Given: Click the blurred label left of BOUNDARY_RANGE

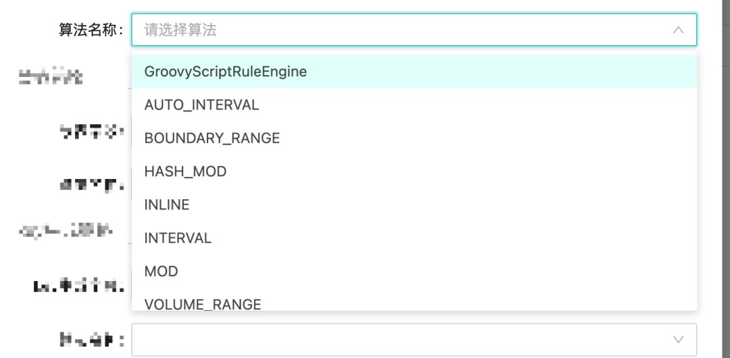Looking at the screenshot, I should pyautogui.click(x=91, y=131).
